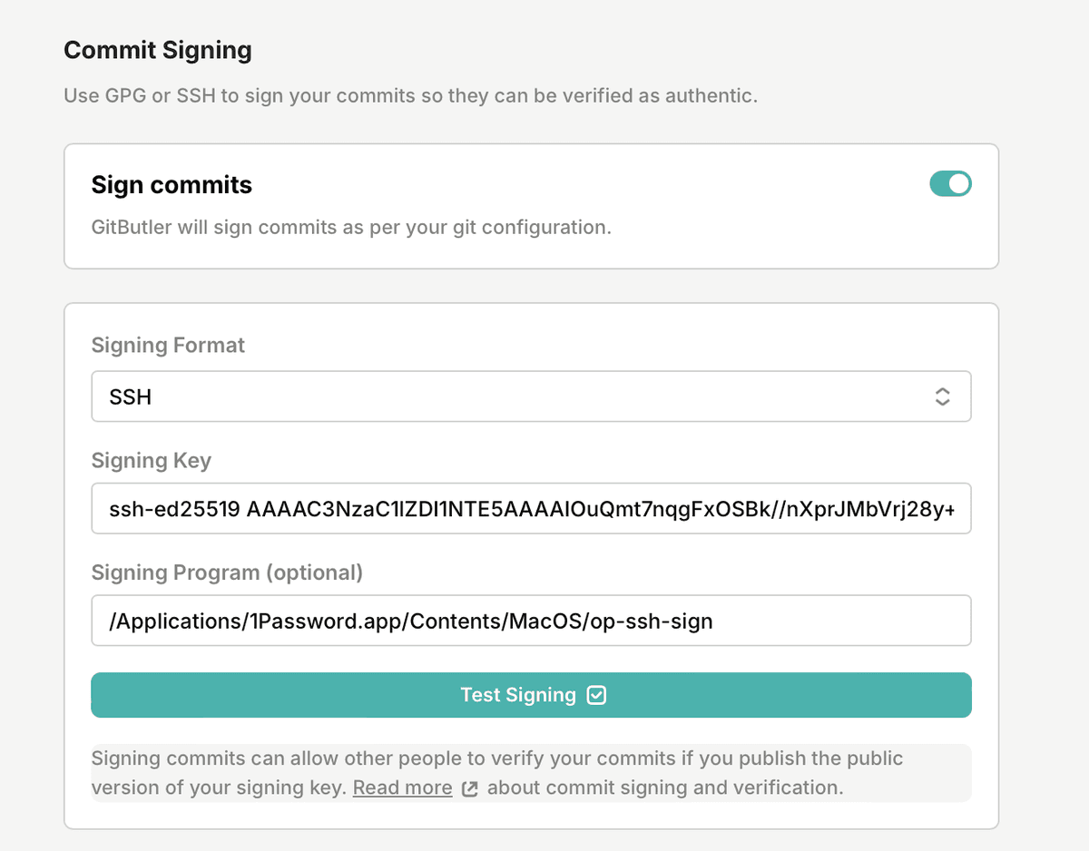The image size is (1089, 851).
Task: Click the checkmark icon on Test Signing
Action: [596, 696]
